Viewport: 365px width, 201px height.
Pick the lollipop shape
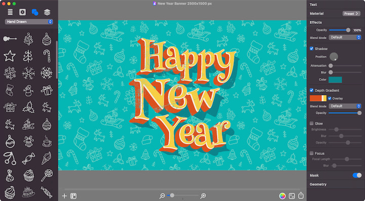tap(47, 175)
